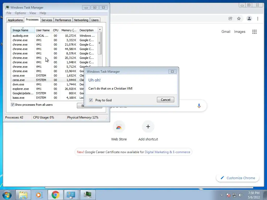Image resolution: width=267 pixels, height=200 pixels.
Task: Open Chrome profile avatar icon
Action: tap(249, 18)
